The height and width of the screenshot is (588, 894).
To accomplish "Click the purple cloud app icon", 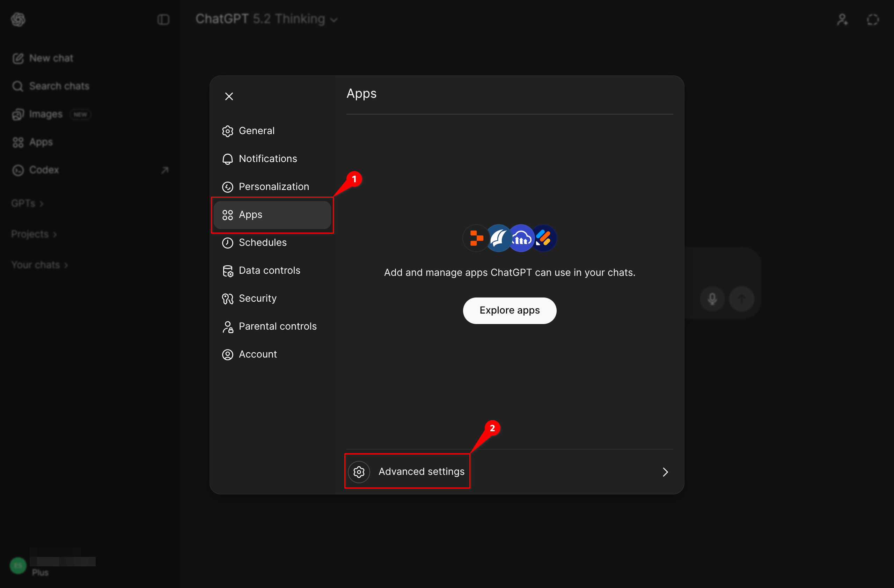I will (x=521, y=238).
